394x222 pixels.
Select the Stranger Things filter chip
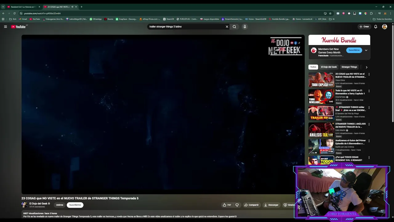349,67
